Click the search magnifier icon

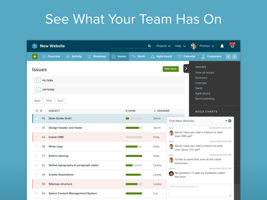(x=149, y=46)
